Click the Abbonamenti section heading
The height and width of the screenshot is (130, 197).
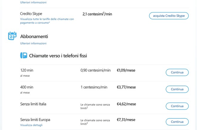click(34, 36)
